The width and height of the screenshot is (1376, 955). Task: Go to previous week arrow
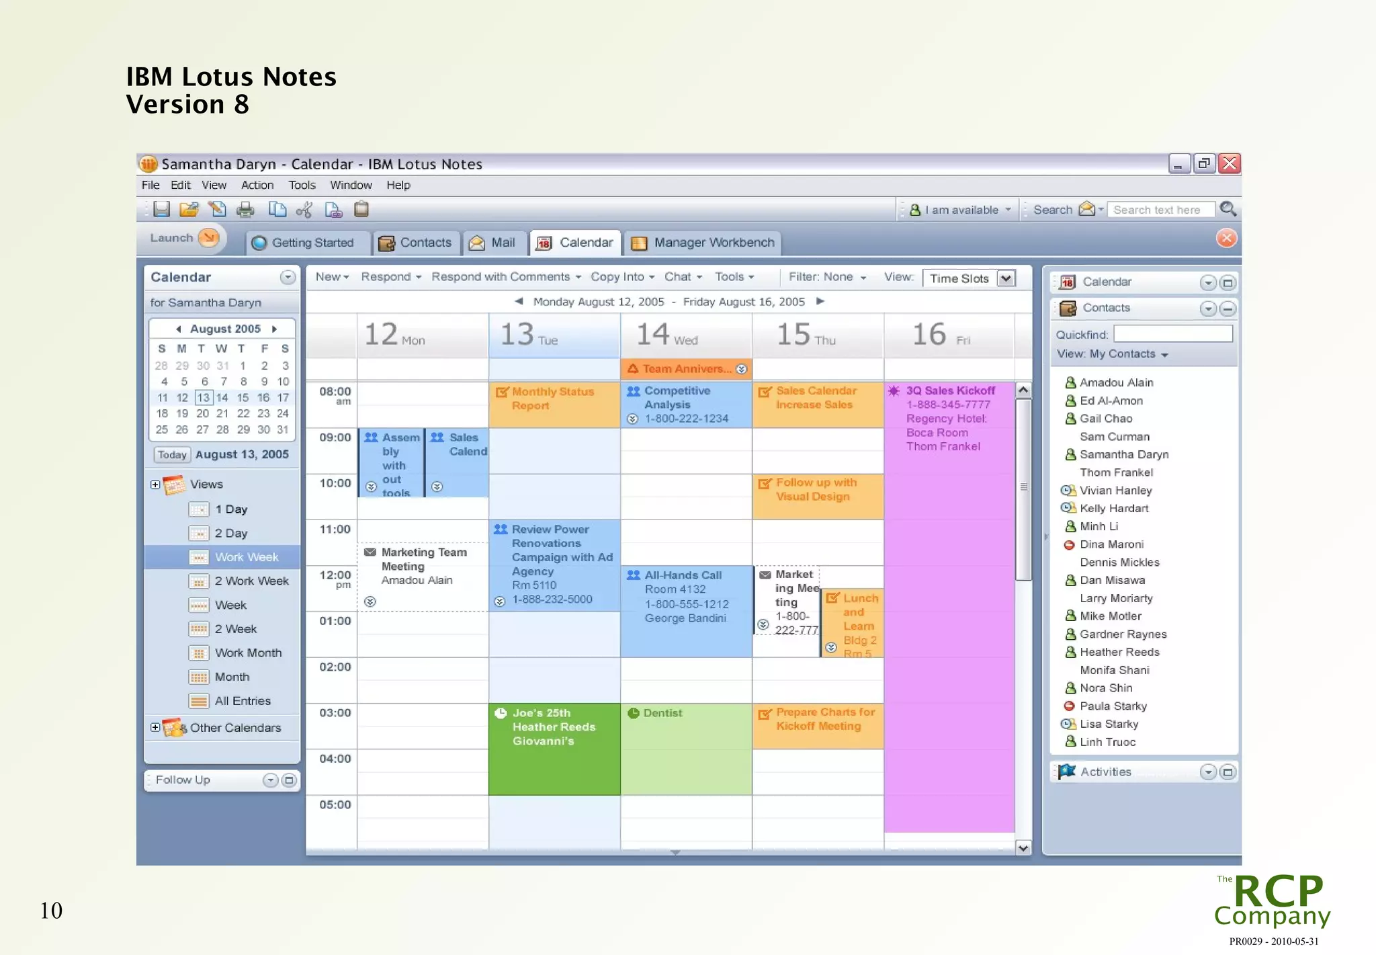(x=519, y=302)
